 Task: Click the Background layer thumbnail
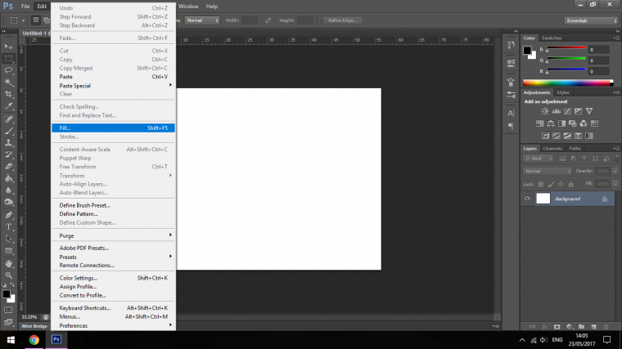tap(543, 199)
